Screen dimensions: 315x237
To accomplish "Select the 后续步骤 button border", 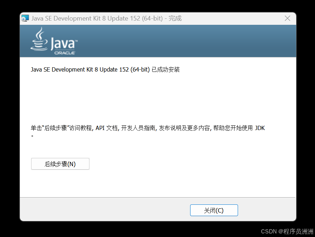I will (60, 158).
